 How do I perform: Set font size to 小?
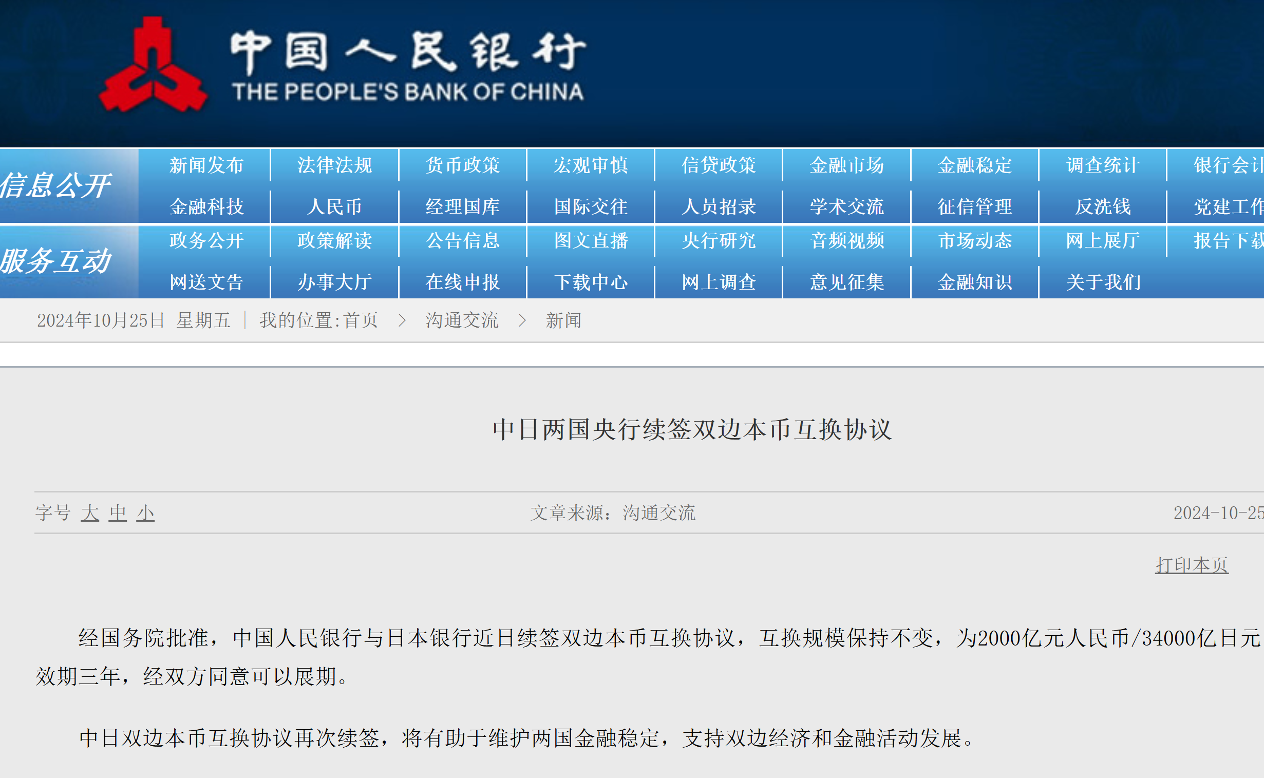(x=145, y=513)
